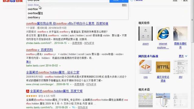Open 百度快照 for chinaz result

coord(79,84)
